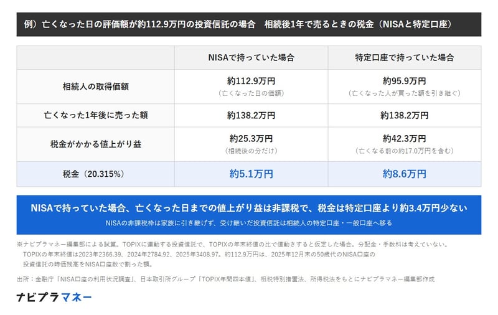The image size is (498, 315).
Task: Click the row label 相続人の取得価額
Action: (x=96, y=87)
